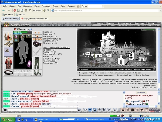Open the Ремонтная мастерская link

click(120, 73)
